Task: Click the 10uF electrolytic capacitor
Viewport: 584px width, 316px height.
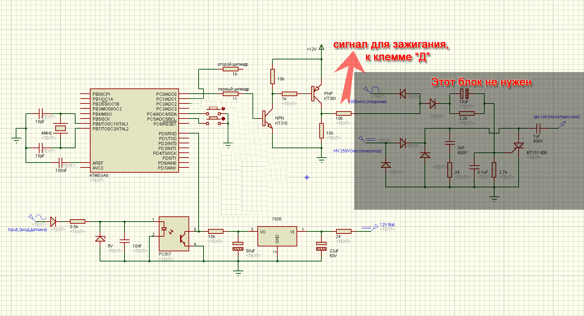Action: tap(464, 94)
